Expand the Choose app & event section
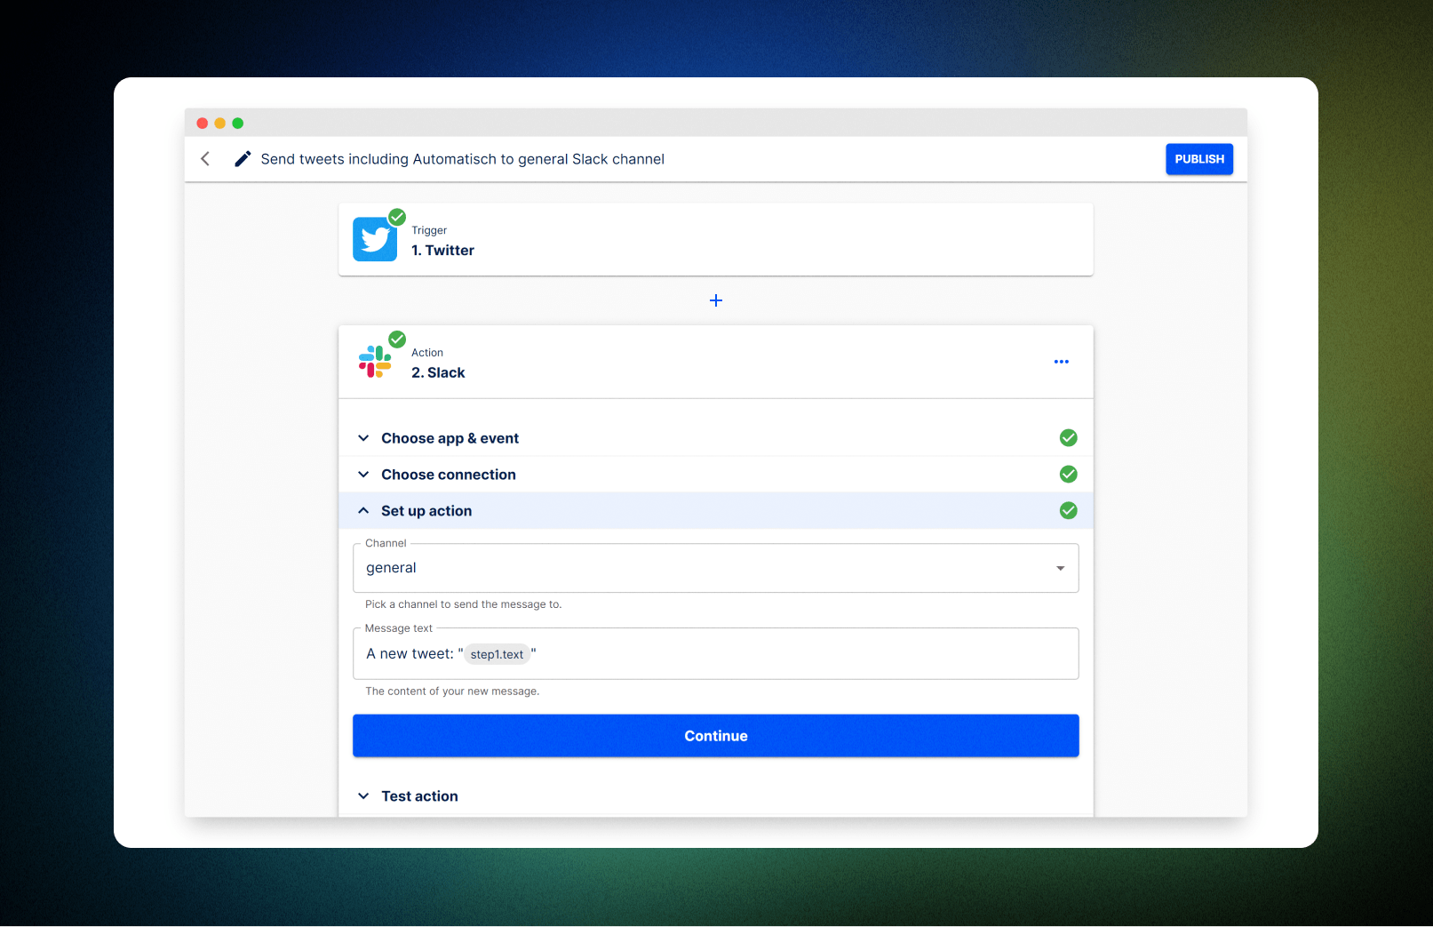 pos(716,438)
